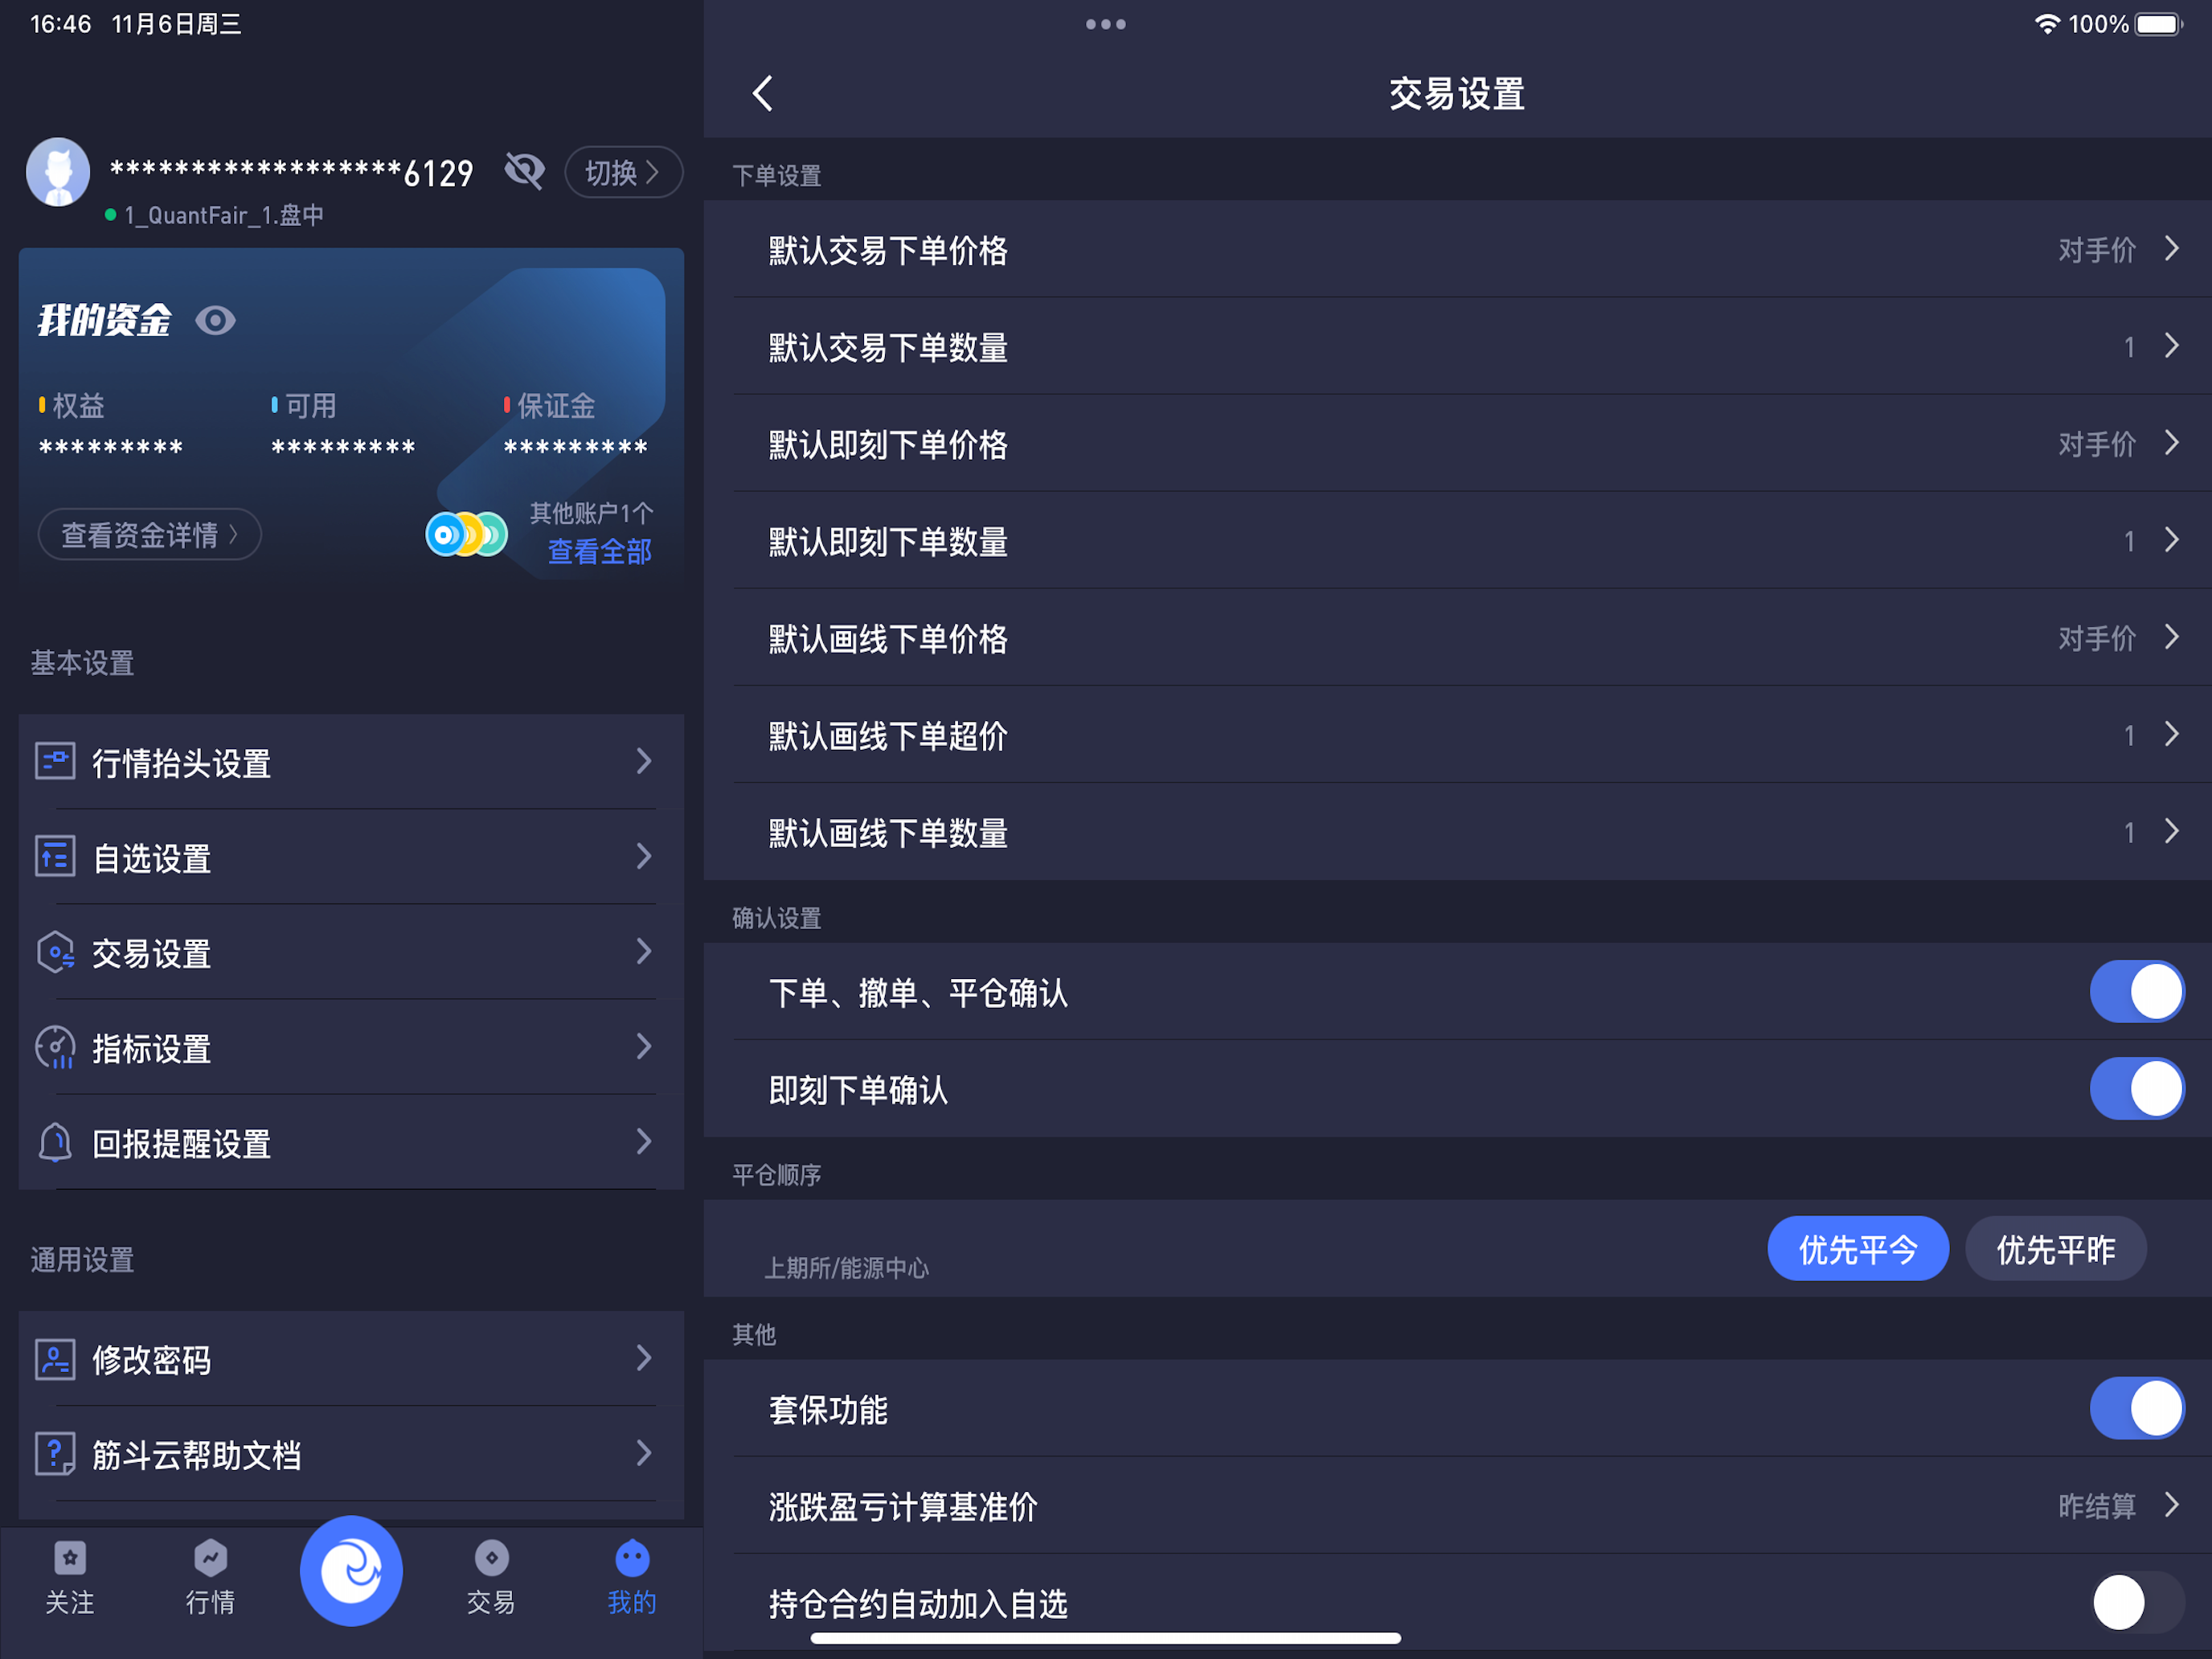Viewport: 2212px width, 1659px height.
Task: Expand 交易设置 sidebar row chevron
Action: [x=644, y=951]
